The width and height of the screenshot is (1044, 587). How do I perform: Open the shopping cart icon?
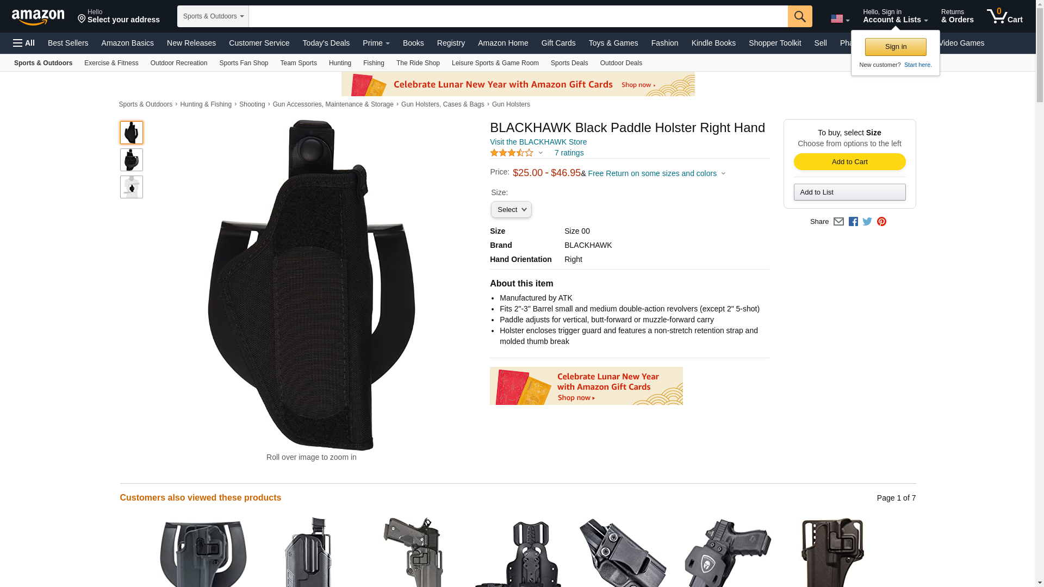click(1004, 16)
